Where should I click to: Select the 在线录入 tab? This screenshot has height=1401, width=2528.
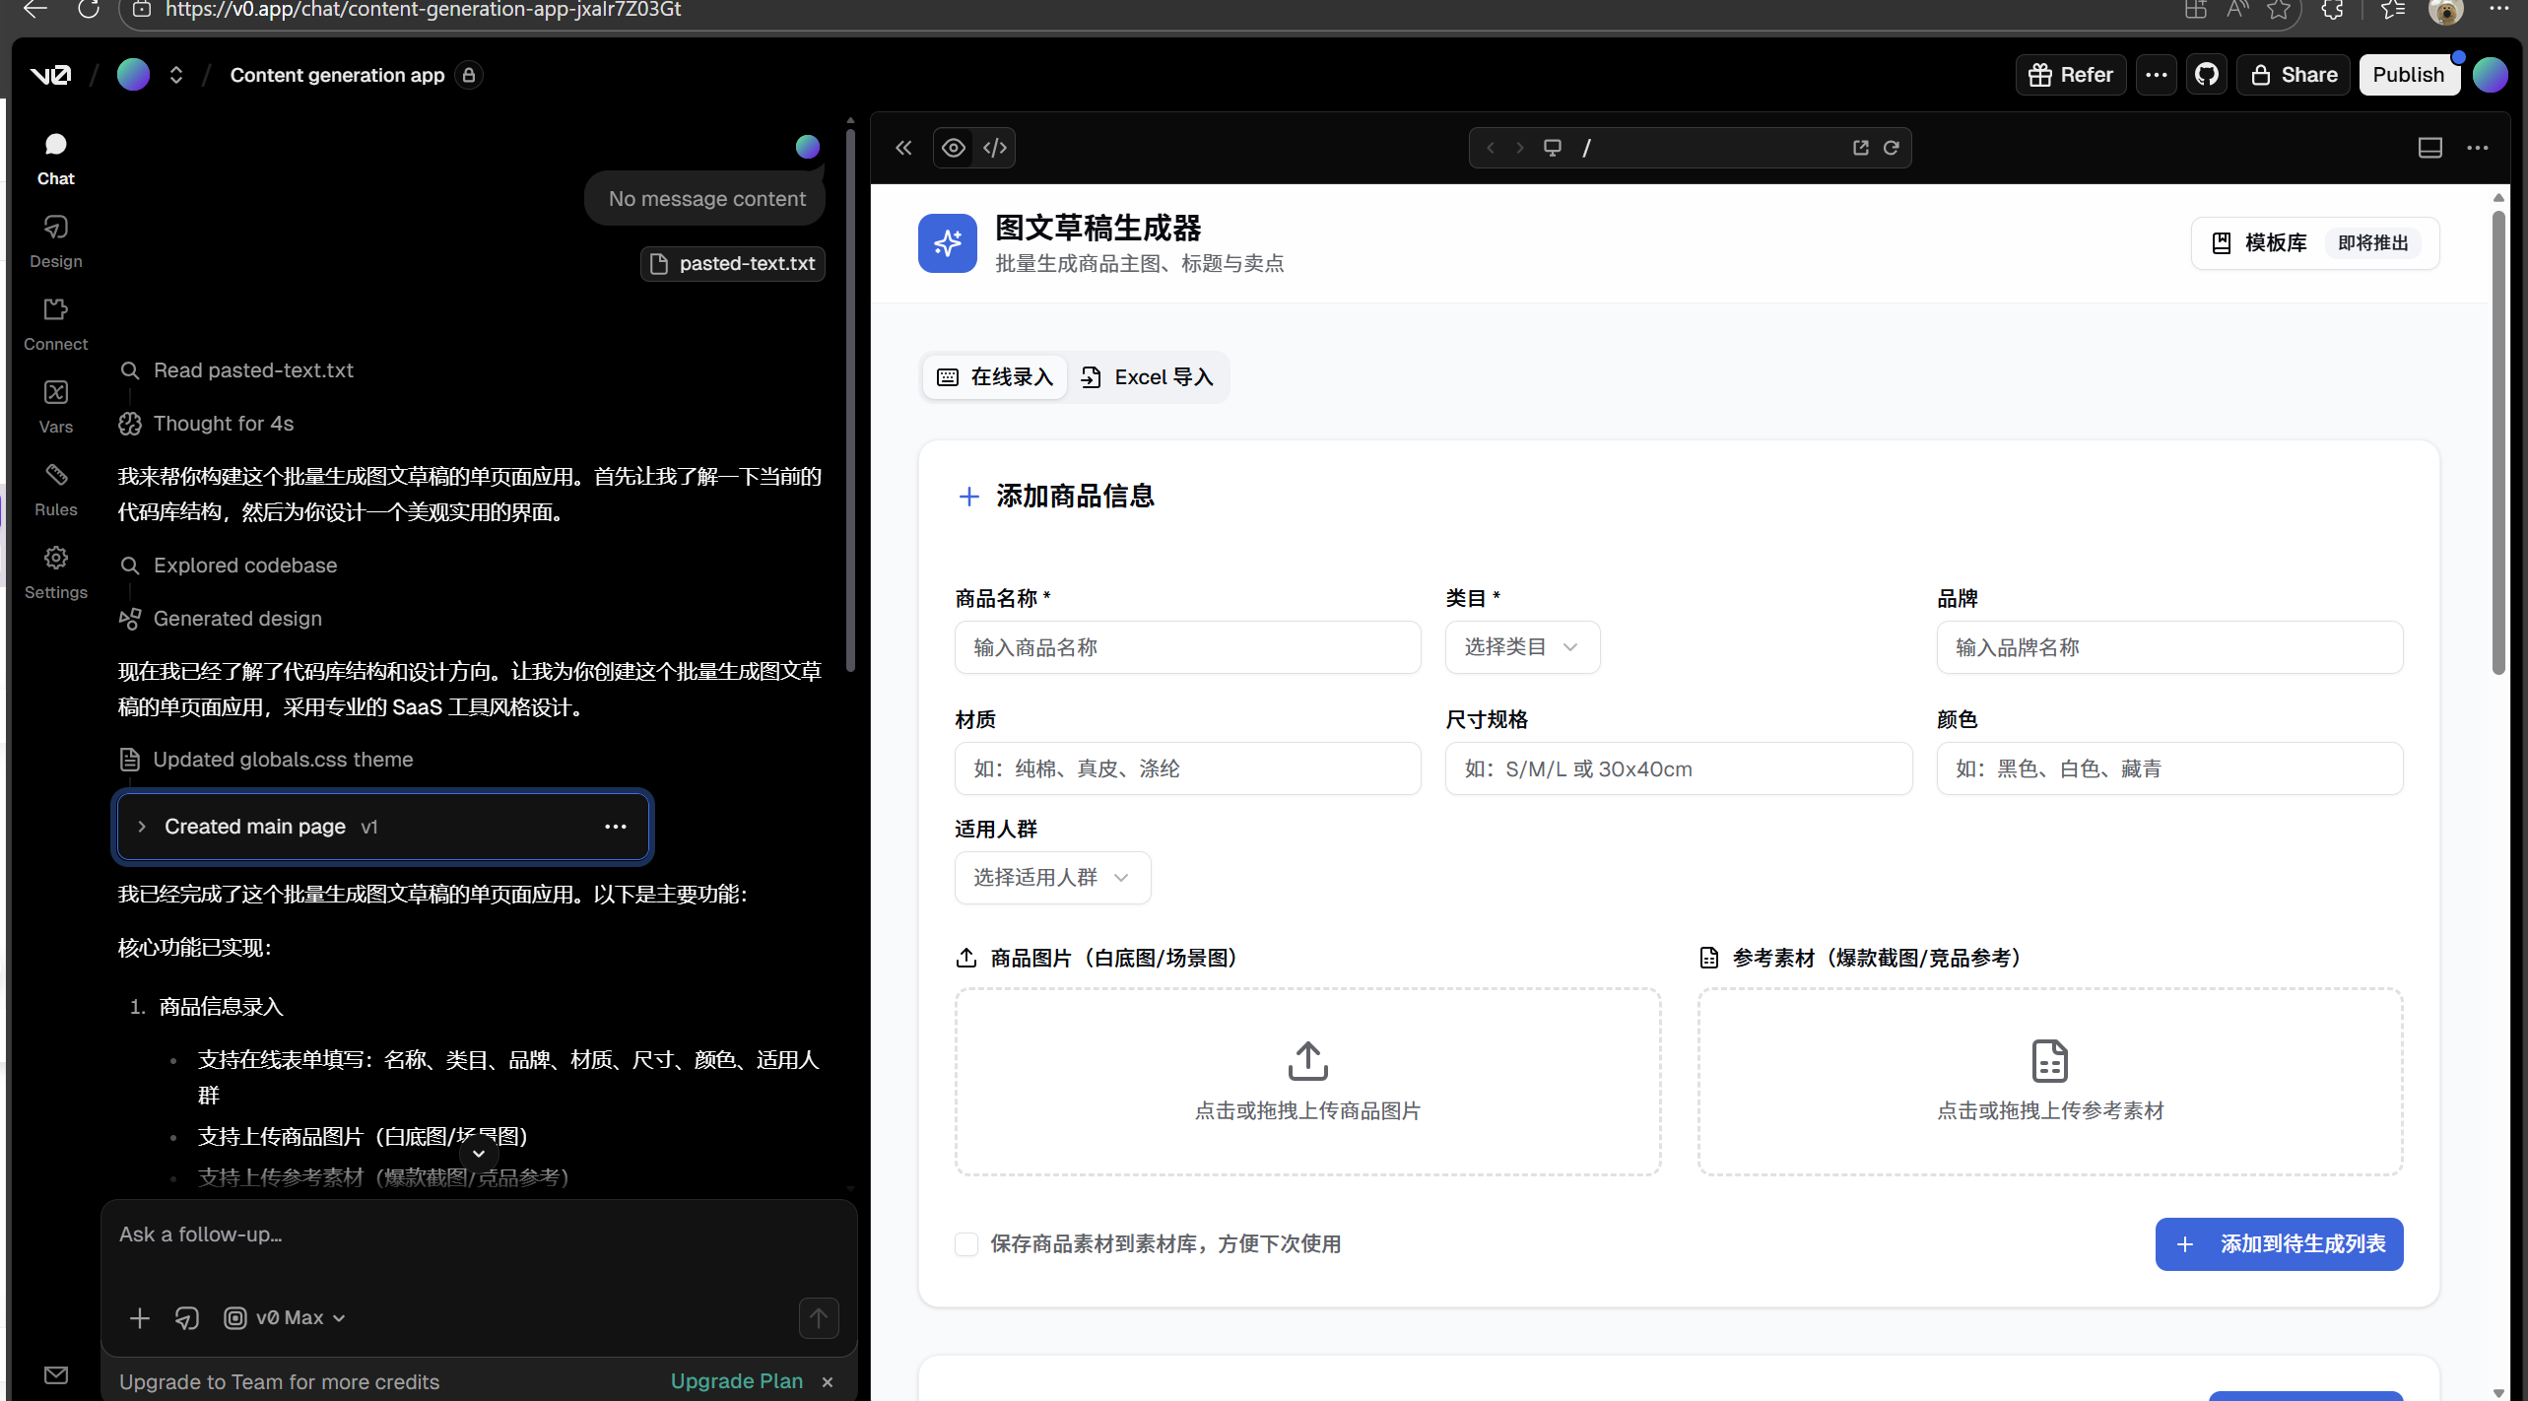click(x=994, y=376)
